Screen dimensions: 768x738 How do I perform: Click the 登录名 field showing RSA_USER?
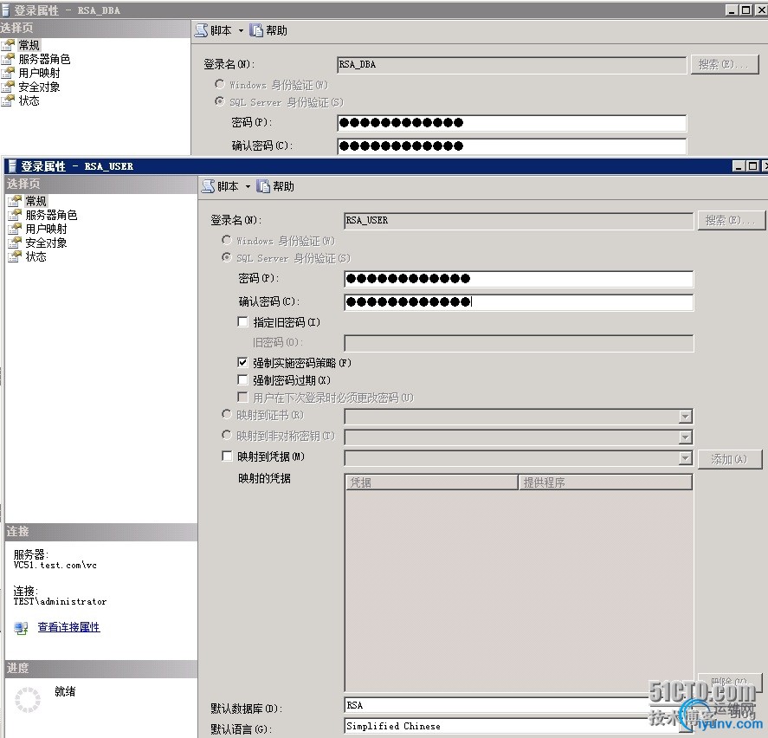(x=519, y=221)
